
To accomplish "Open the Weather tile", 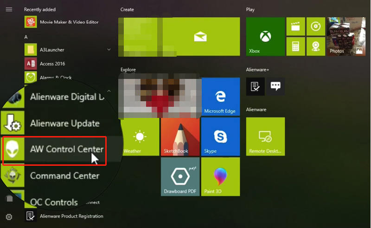I will click(x=140, y=137).
